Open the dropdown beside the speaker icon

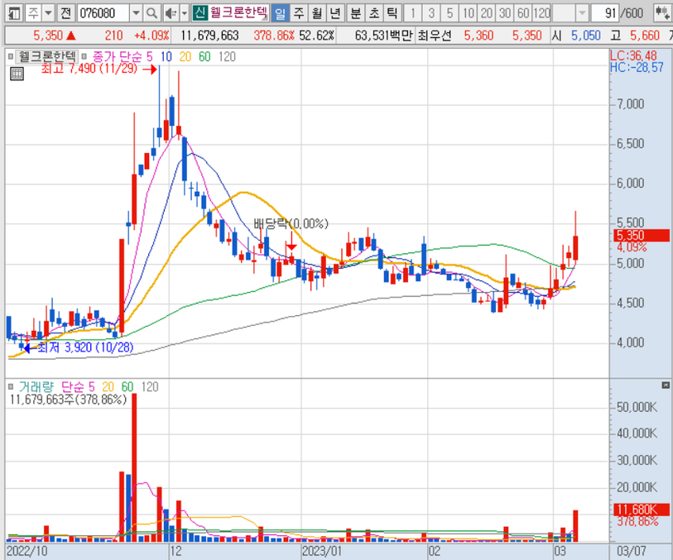pos(184,13)
